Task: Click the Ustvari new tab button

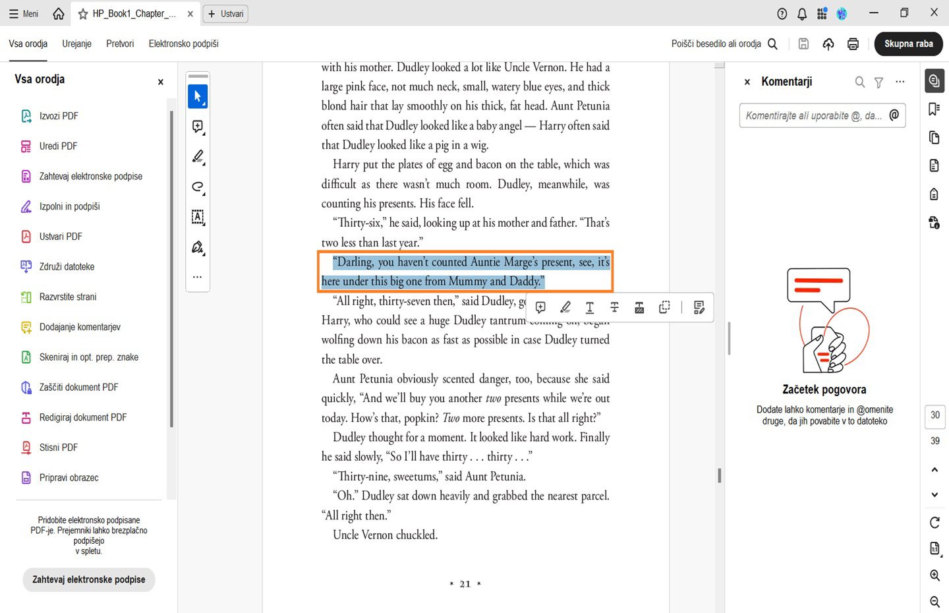Action: [x=225, y=13]
